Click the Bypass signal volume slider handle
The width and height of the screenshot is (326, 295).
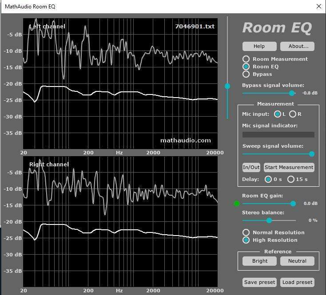pos(292,93)
